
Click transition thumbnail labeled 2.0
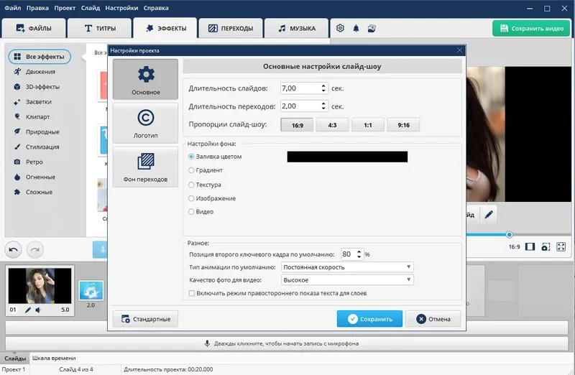point(91,291)
